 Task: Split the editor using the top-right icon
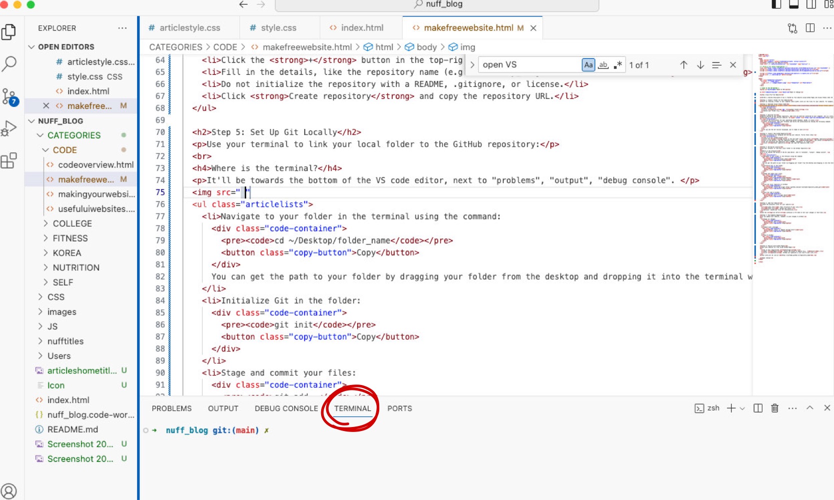point(810,28)
